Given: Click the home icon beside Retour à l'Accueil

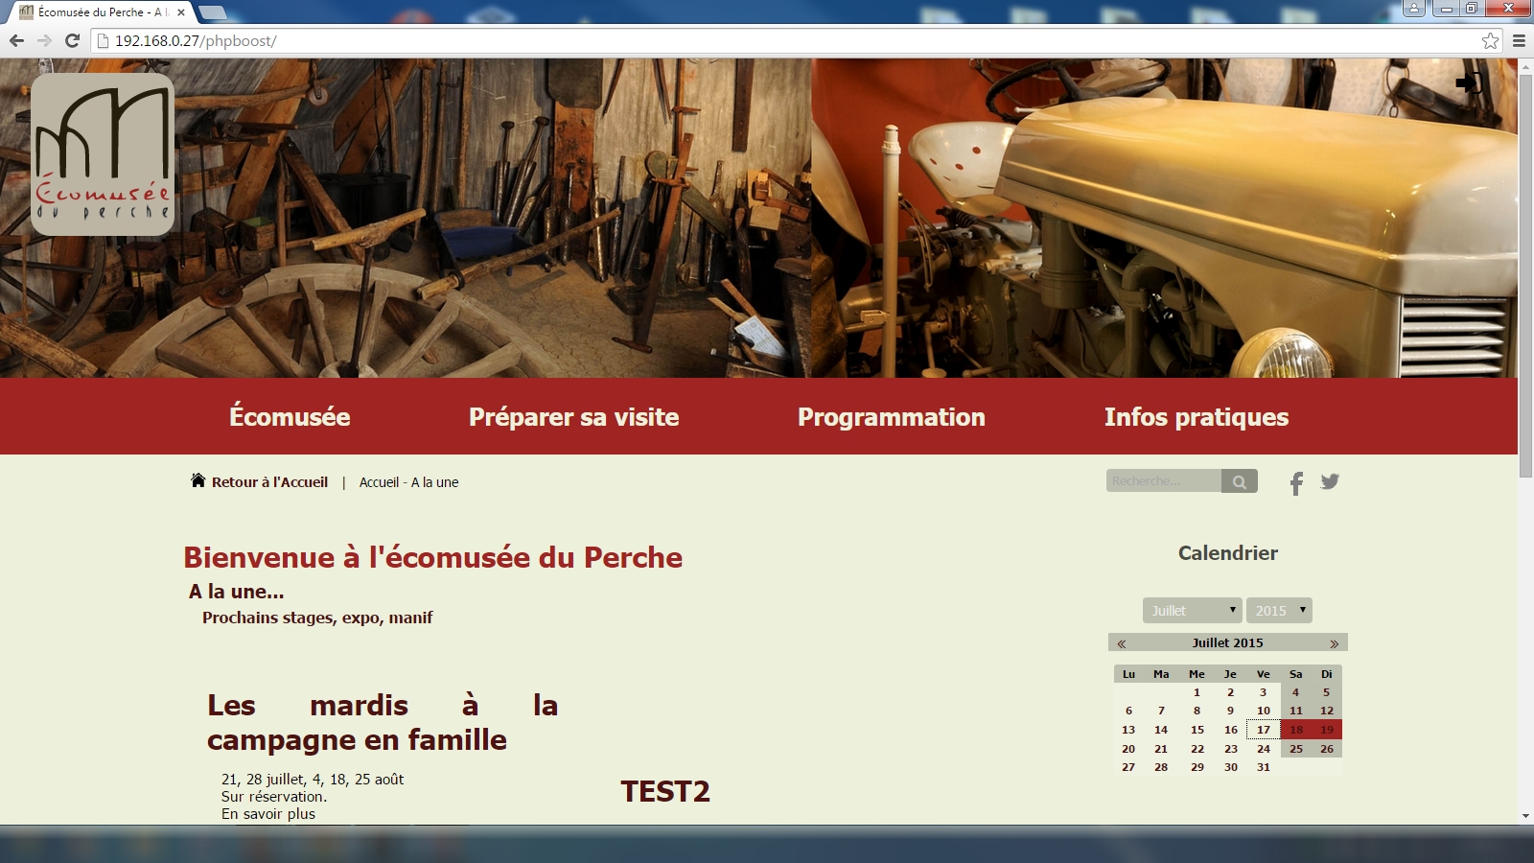Looking at the screenshot, I should point(198,480).
